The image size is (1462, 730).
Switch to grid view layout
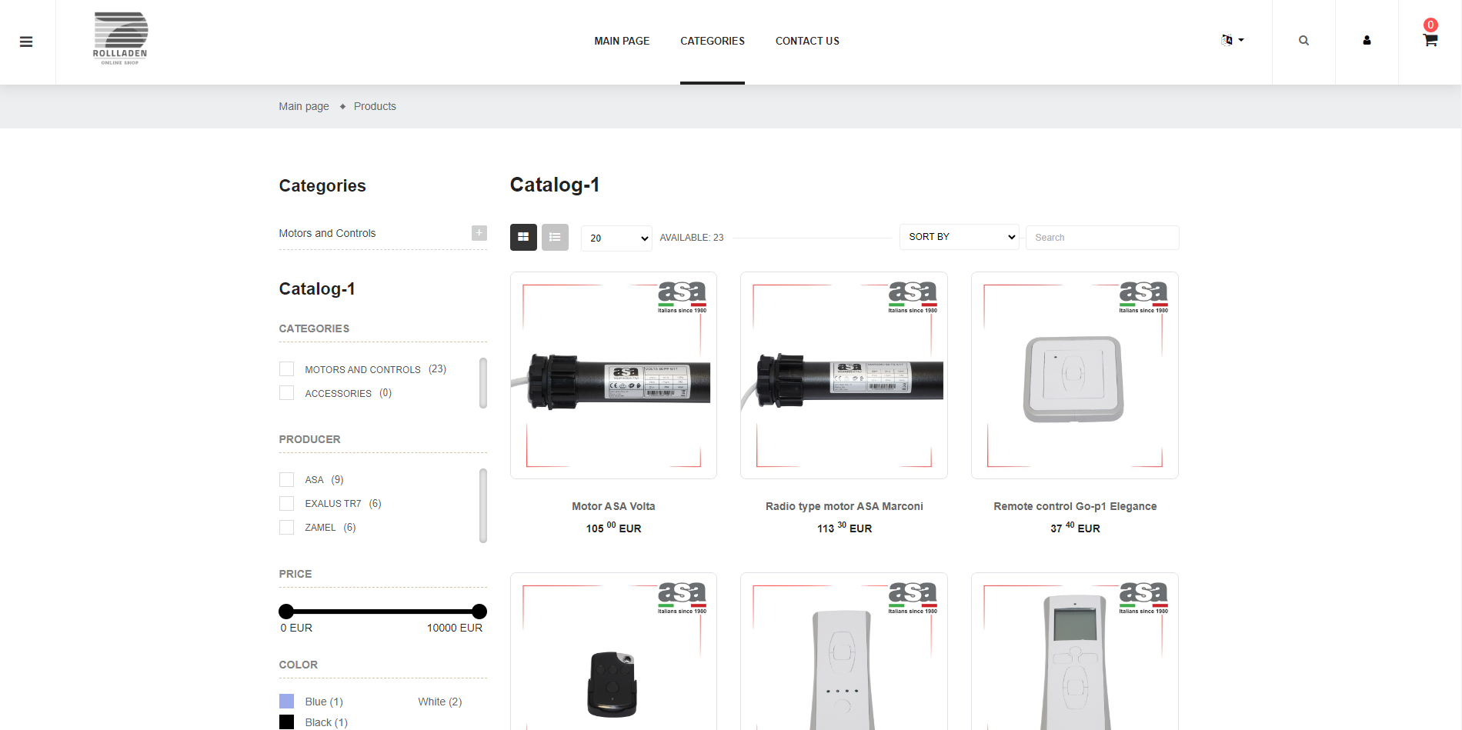click(x=523, y=238)
